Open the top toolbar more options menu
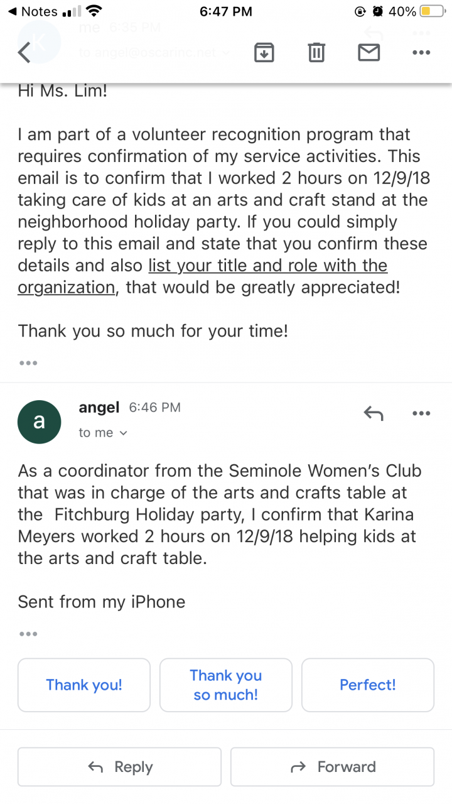 click(x=421, y=53)
